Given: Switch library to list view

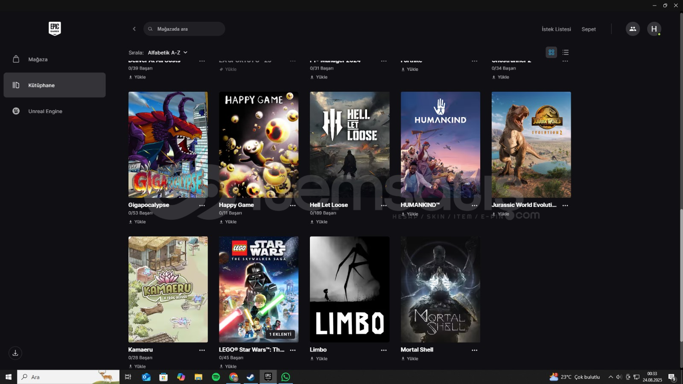Looking at the screenshot, I should pos(566,52).
